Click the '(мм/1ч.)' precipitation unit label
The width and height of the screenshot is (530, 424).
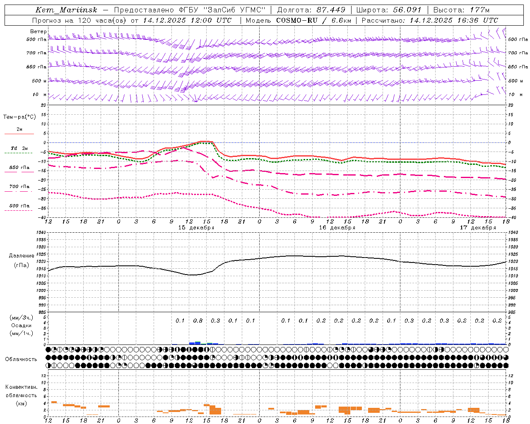tap(21, 333)
